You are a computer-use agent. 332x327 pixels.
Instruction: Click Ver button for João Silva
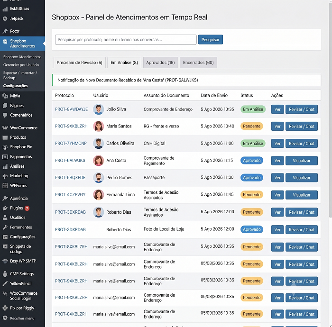[x=277, y=109]
